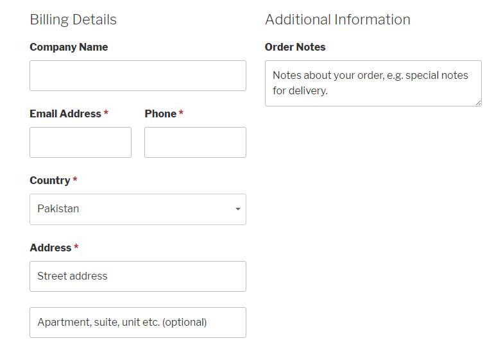Click the Address label text
494x345 pixels.
(50, 248)
